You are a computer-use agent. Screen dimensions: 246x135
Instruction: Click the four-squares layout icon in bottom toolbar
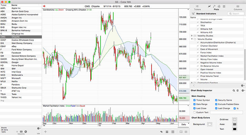click(167, 132)
